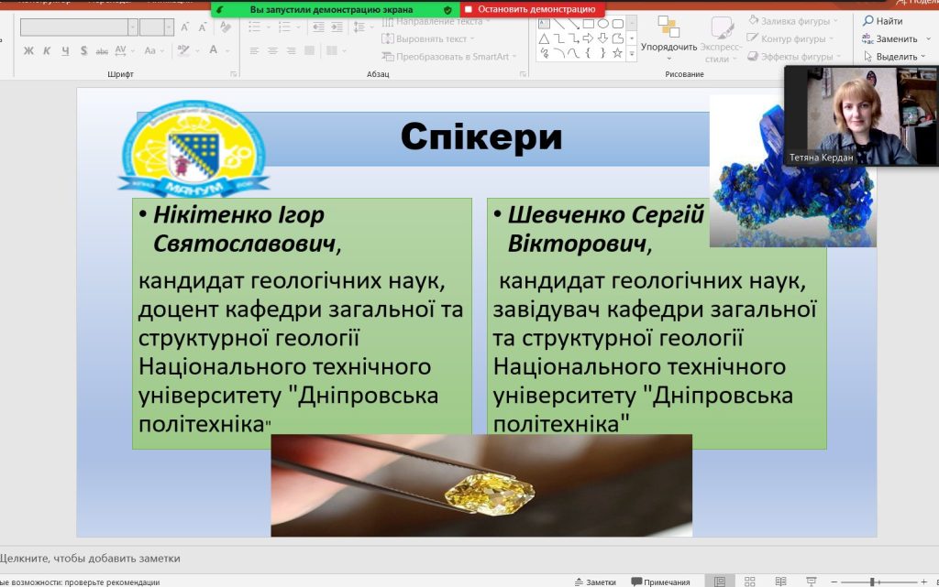This screenshot has width=939, height=587.
Task: Switch to Reading view icon
Action: point(780,582)
